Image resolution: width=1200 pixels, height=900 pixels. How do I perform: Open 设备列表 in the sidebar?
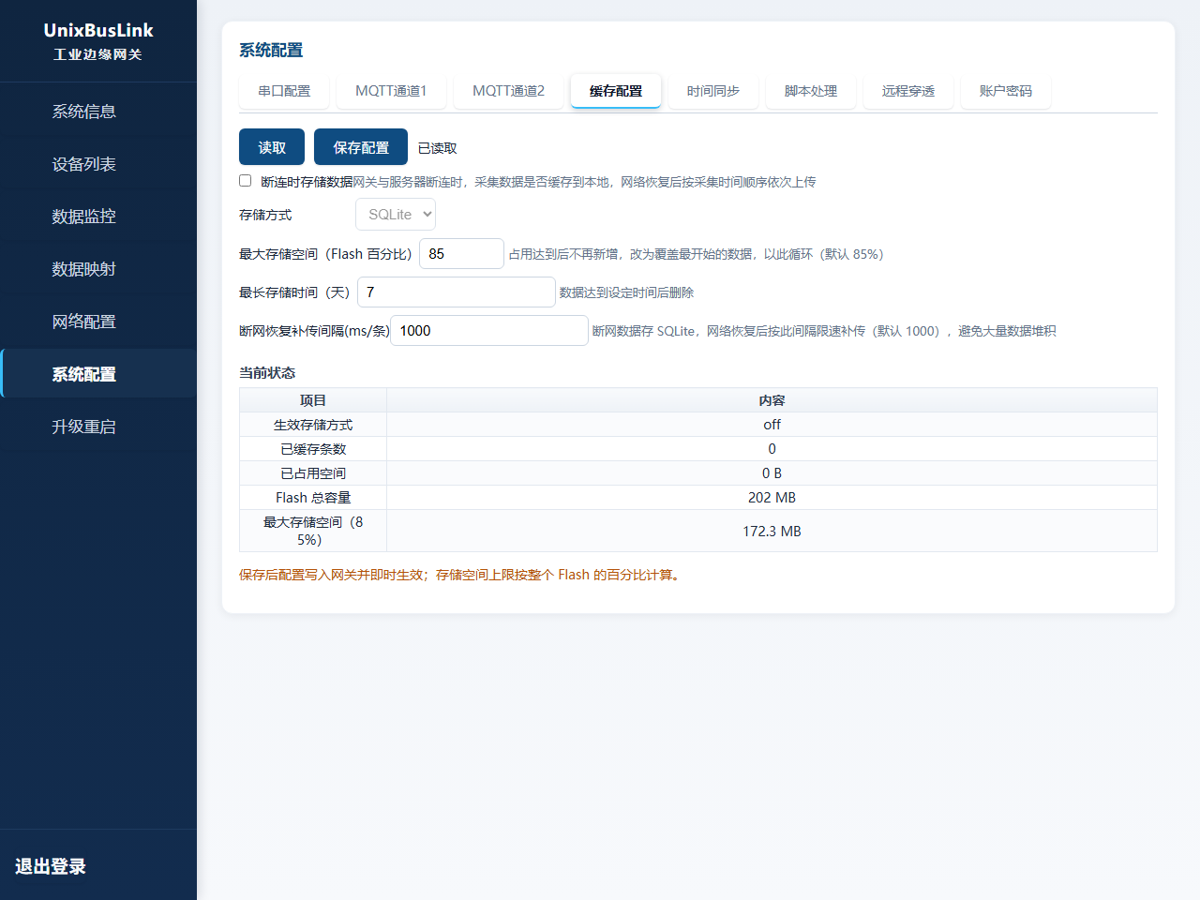98,164
